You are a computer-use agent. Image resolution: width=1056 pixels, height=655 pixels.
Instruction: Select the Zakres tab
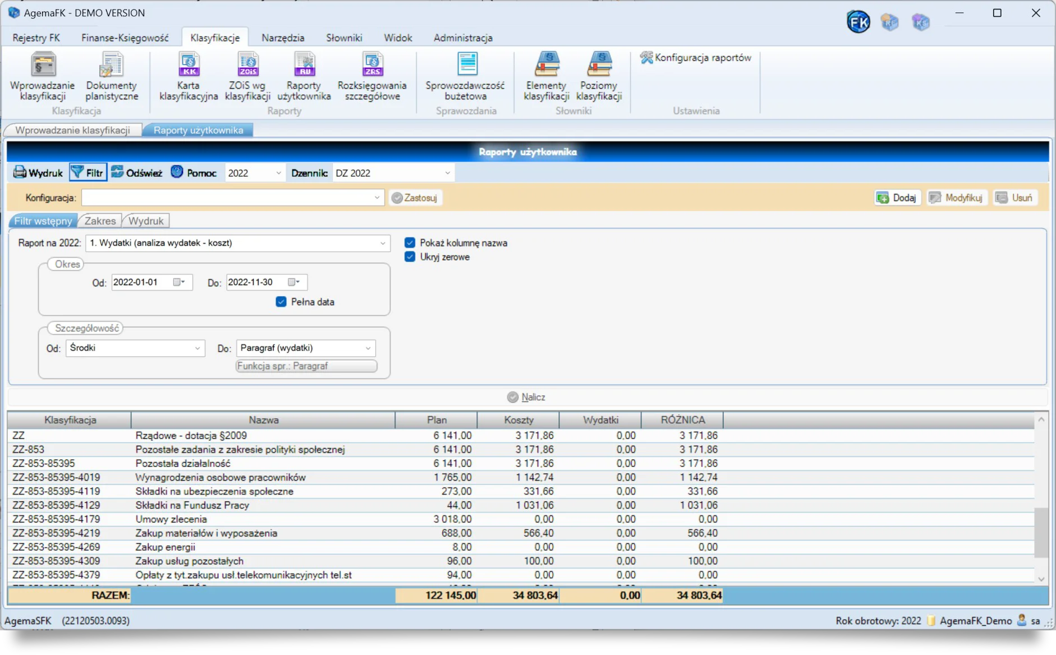click(x=100, y=221)
